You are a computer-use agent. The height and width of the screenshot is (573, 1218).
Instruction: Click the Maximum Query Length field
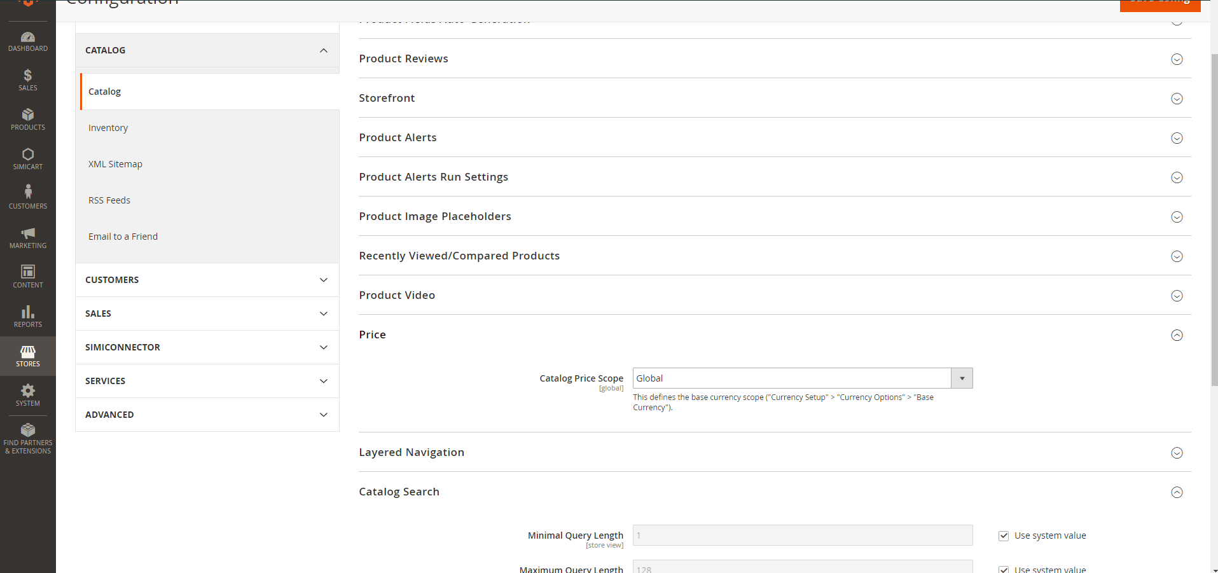(x=803, y=567)
